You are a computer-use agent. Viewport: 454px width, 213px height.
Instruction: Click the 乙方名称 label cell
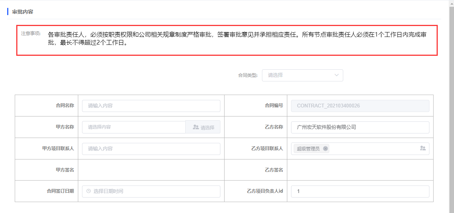pos(256,127)
